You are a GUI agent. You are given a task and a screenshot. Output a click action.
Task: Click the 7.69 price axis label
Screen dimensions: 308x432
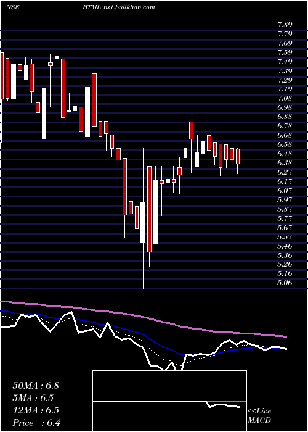tap(285, 43)
